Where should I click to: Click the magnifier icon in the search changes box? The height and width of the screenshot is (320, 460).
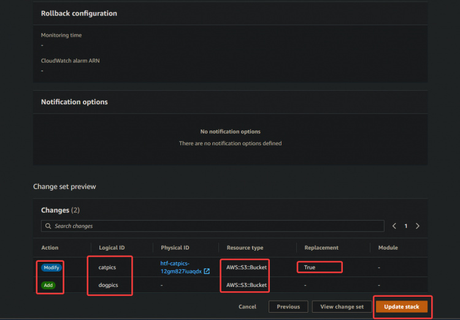click(48, 226)
